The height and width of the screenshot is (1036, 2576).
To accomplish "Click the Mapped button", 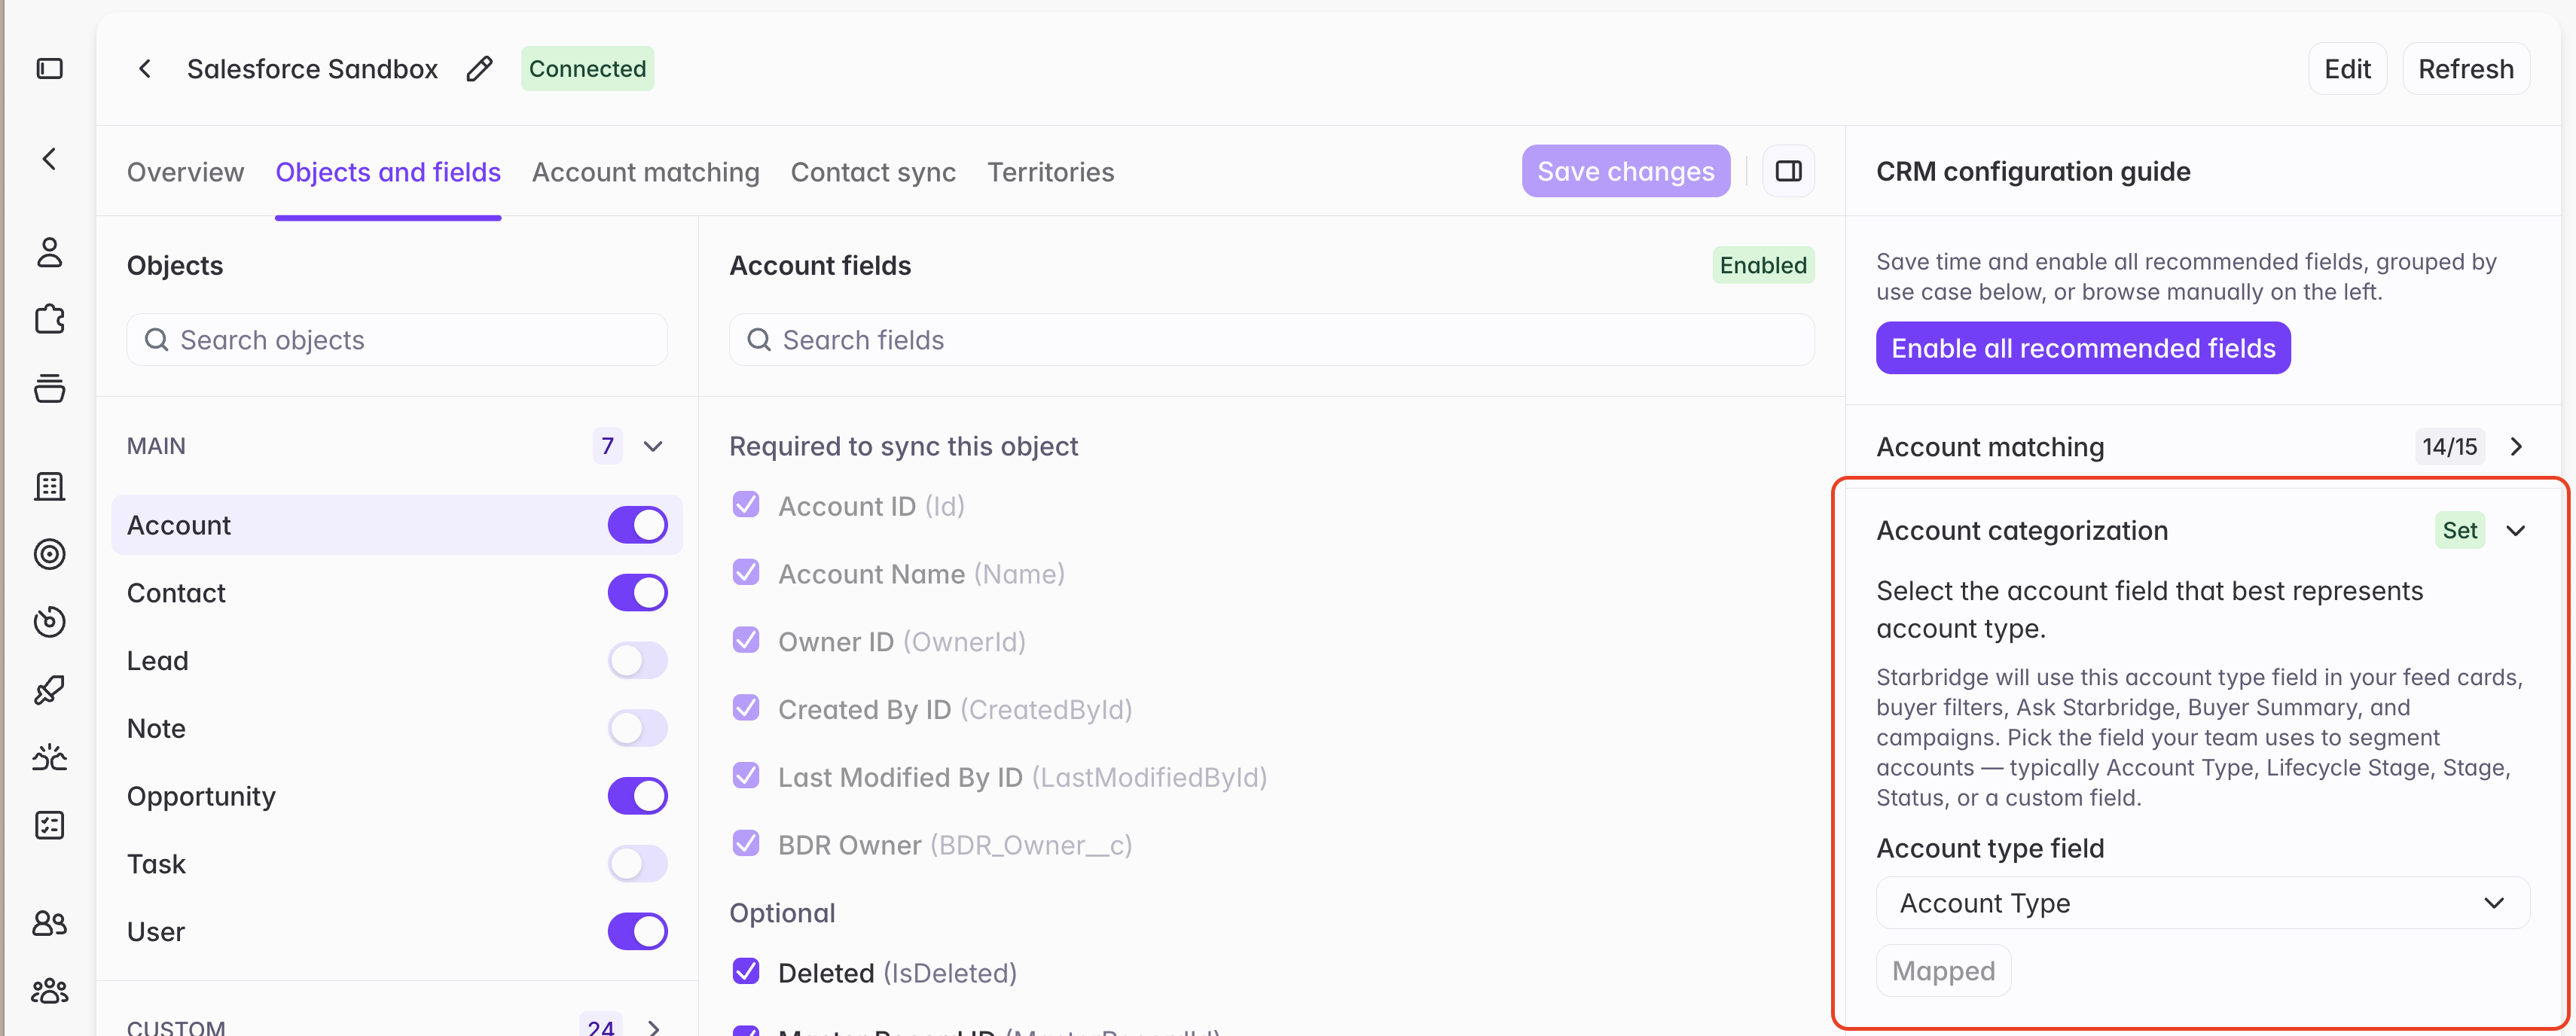I will pyautogui.click(x=1944, y=971).
